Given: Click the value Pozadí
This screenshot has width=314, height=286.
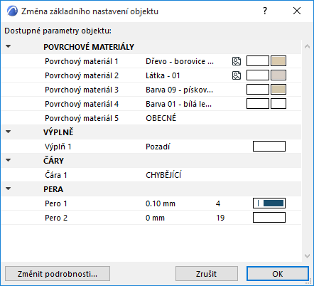Looking at the screenshot, I should coord(158,147).
